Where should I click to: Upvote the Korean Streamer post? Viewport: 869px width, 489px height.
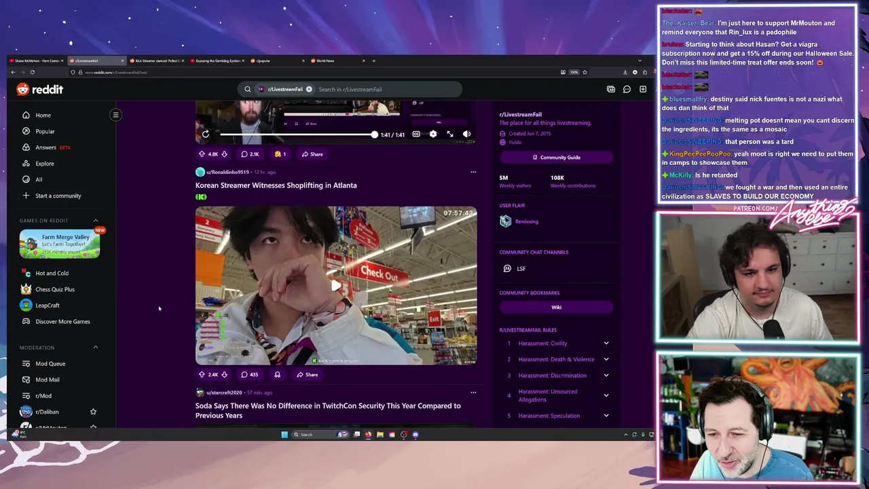(202, 374)
